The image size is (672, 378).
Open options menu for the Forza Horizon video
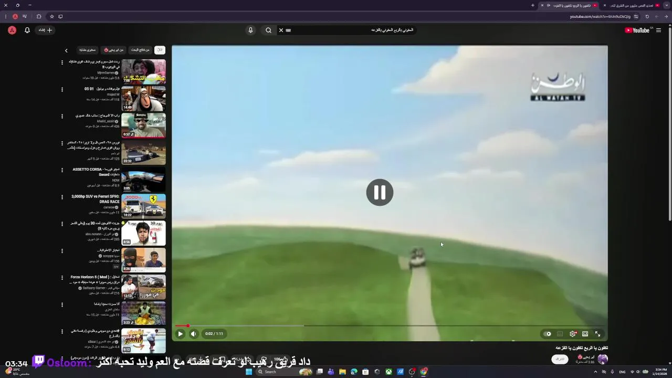pos(62,277)
